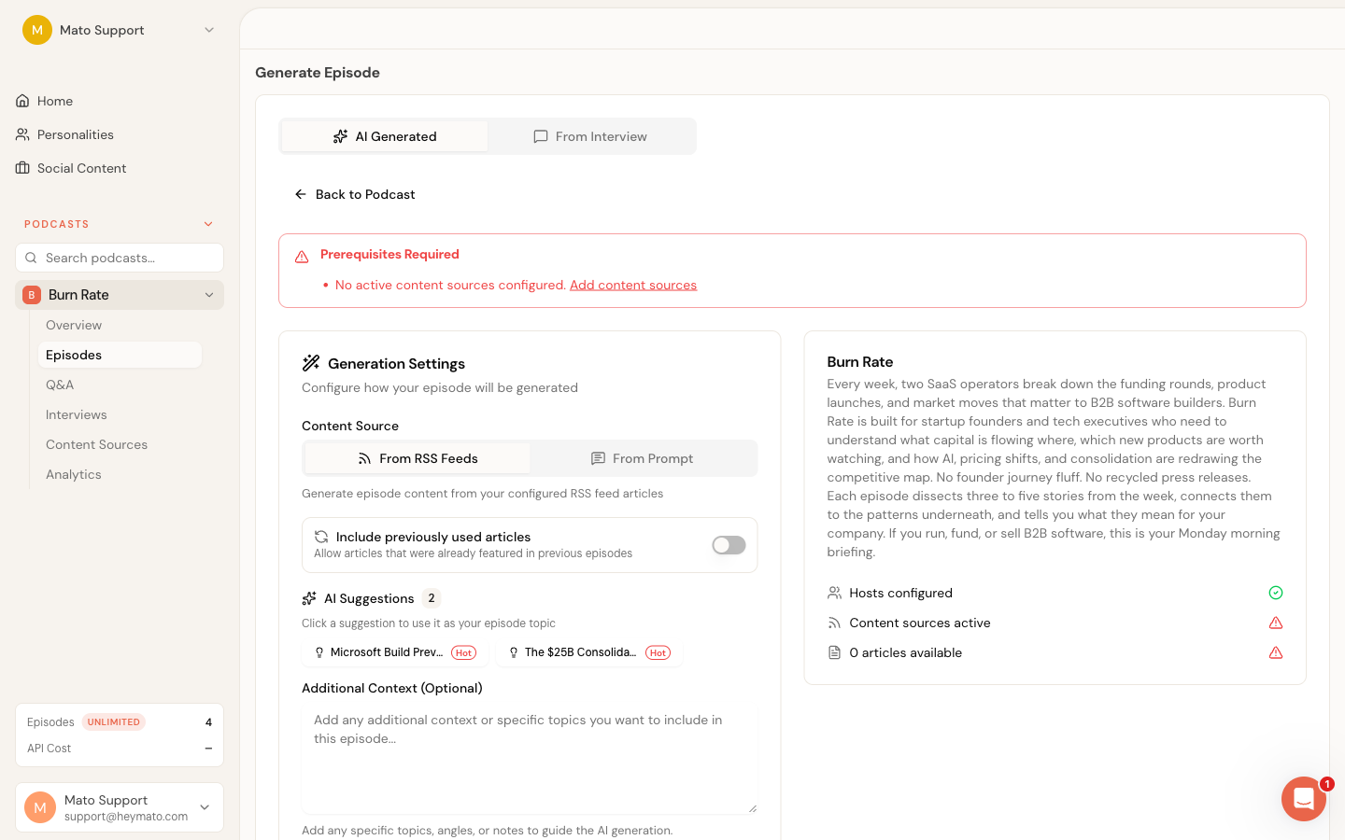Click the Social Content briefcase icon
The height and width of the screenshot is (840, 1345).
pyautogui.click(x=22, y=168)
